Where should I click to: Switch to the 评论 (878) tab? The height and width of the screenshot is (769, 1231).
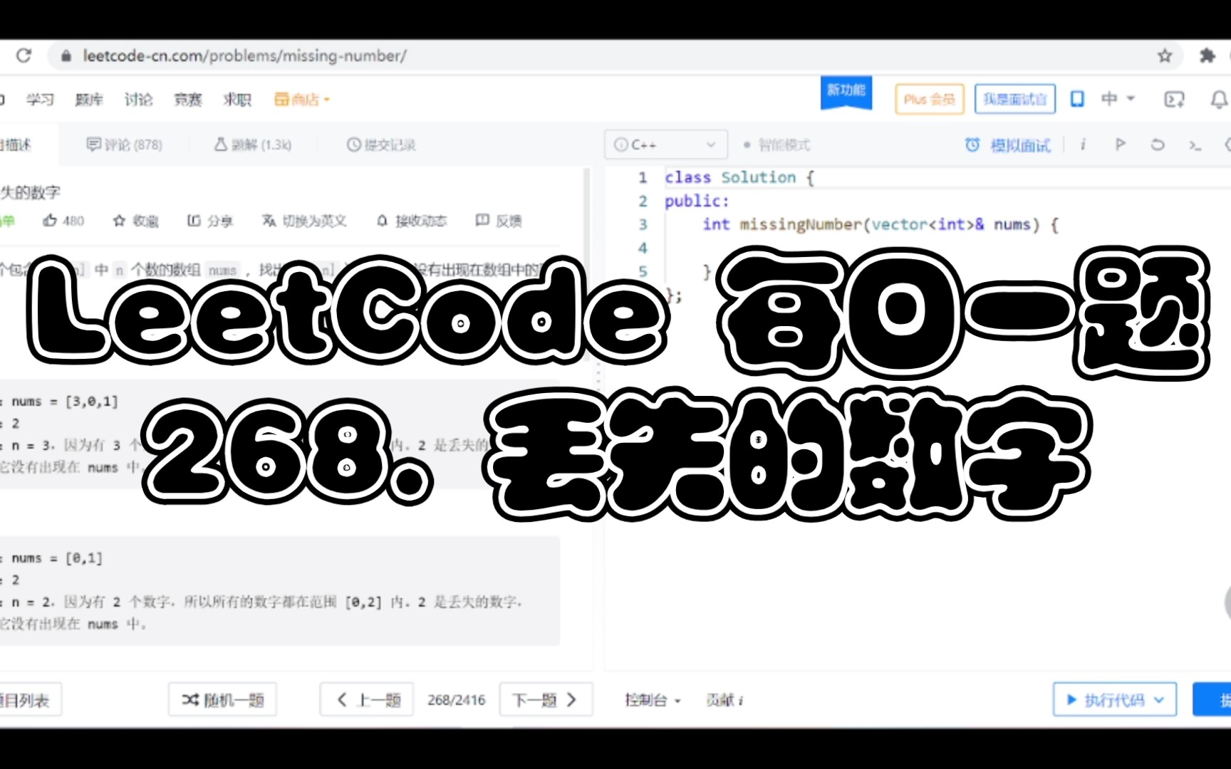coord(125,145)
